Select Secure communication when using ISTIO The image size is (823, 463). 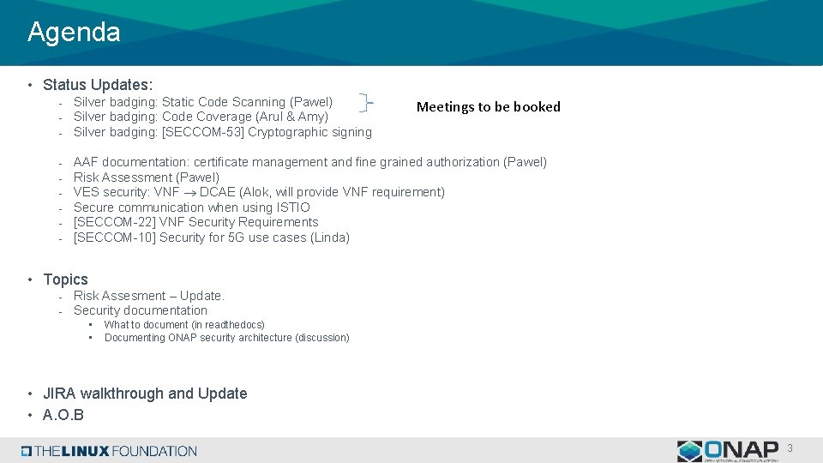tap(192, 207)
